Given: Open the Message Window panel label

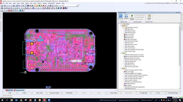Looking at the screenshot, I should [x=7, y=96].
